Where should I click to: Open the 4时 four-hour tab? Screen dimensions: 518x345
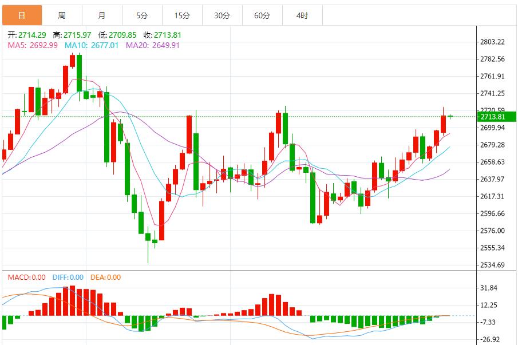pos(302,15)
